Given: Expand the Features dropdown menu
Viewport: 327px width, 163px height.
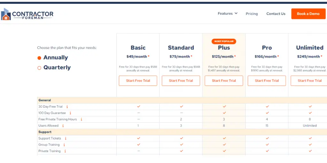Looking at the screenshot, I should click(x=227, y=13).
